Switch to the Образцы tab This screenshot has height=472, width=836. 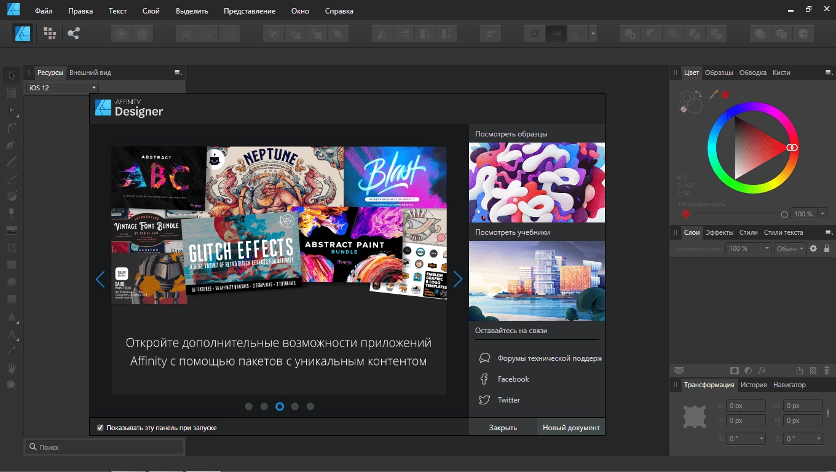coord(719,73)
